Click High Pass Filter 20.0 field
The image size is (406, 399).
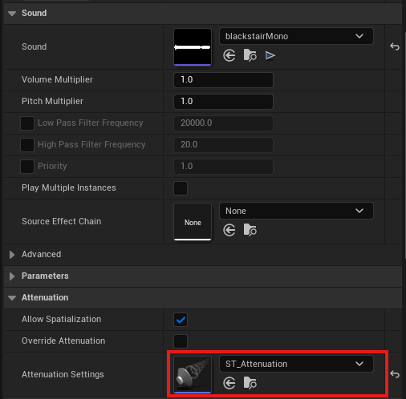coord(223,145)
